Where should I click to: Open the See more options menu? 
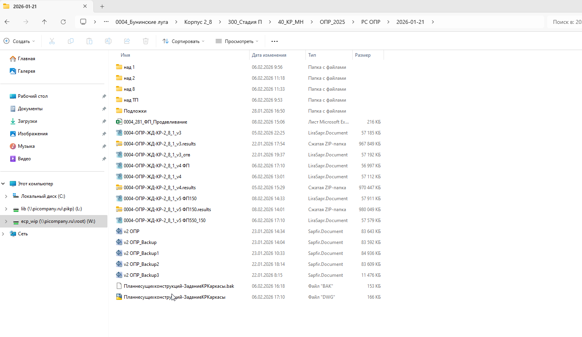tap(275, 41)
